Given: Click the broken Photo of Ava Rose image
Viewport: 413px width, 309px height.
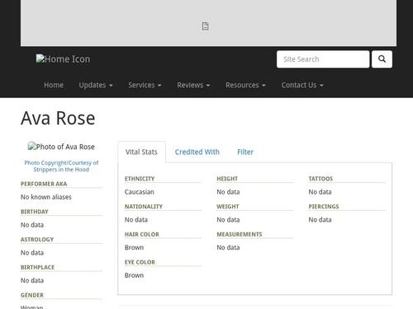Looking at the screenshot, I should [61, 147].
